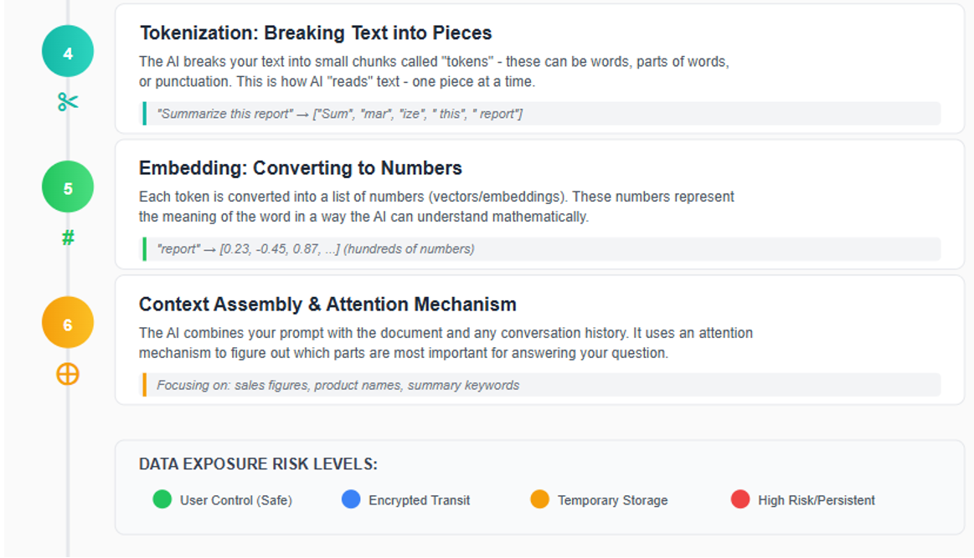
Task: Open the Context Assembly & Attention Mechanism heading
Action: tap(327, 304)
